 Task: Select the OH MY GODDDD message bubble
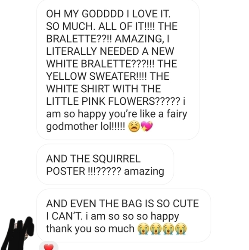point(118,69)
